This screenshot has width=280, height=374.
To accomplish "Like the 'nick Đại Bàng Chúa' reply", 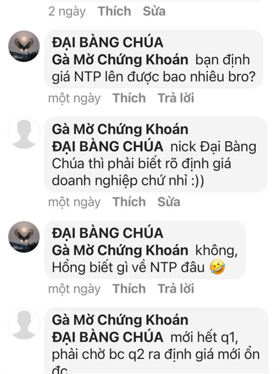I will [129, 202].
